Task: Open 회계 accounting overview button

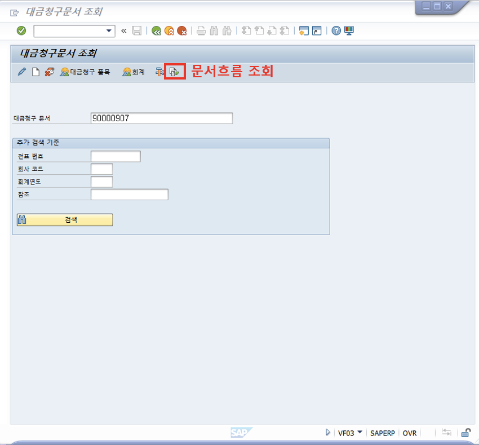Action: pyautogui.click(x=134, y=72)
